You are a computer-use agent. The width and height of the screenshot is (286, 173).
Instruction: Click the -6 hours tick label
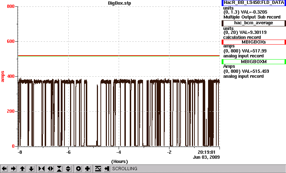(x=68, y=152)
